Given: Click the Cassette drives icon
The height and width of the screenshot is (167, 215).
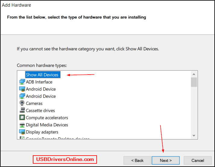Looking at the screenshot, I should [x=22, y=110].
